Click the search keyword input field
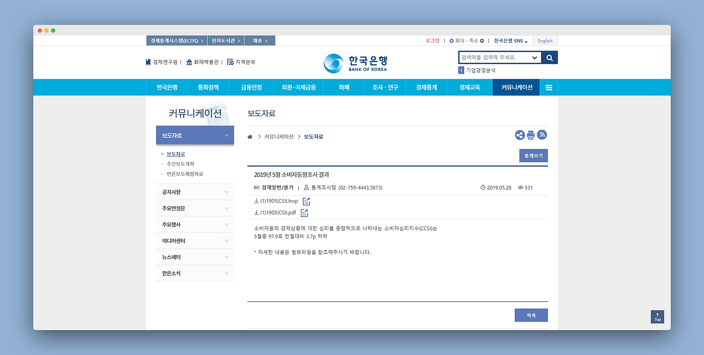704x355 pixels. coord(494,58)
